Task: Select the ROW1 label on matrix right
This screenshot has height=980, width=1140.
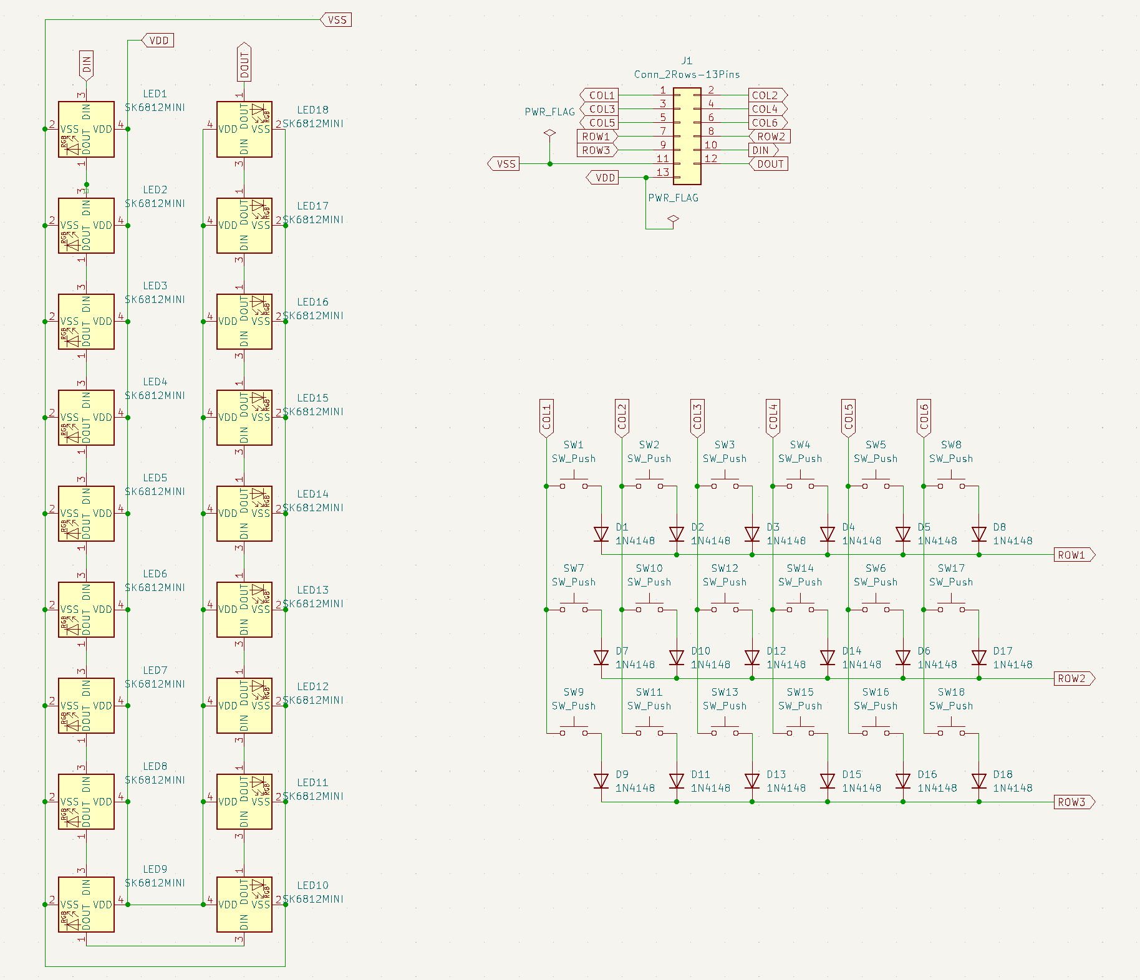Action: click(1075, 555)
